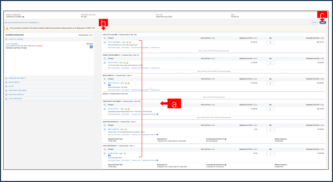Click the Done button
This screenshot has height=182, width=333.
pyautogui.click(x=323, y=22)
